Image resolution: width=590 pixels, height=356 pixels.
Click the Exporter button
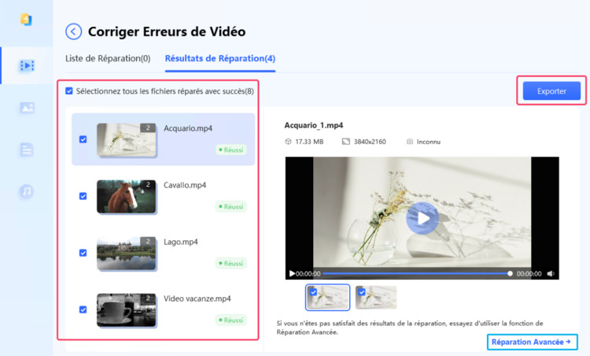(x=551, y=91)
